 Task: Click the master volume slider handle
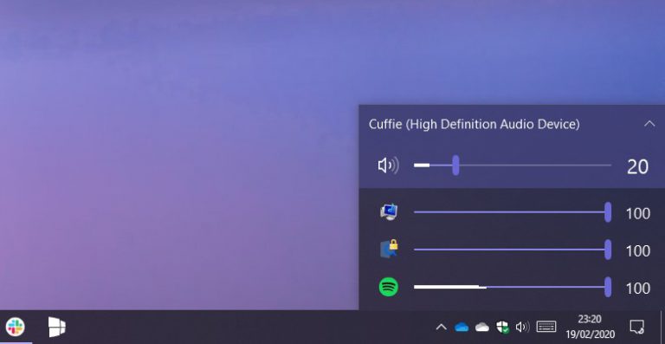pos(455,165)
